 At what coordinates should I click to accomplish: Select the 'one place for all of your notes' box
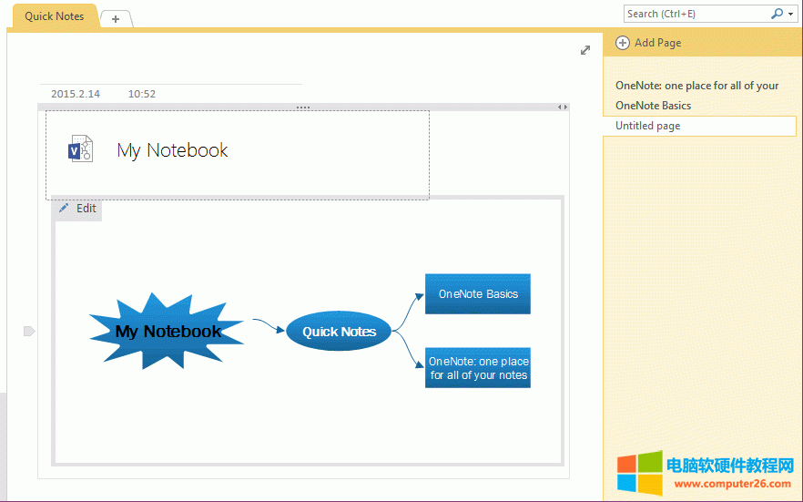coord(478,368)
